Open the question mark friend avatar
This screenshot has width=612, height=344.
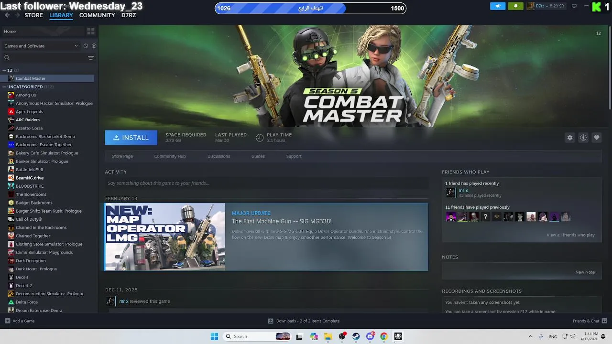click(485, 217)
